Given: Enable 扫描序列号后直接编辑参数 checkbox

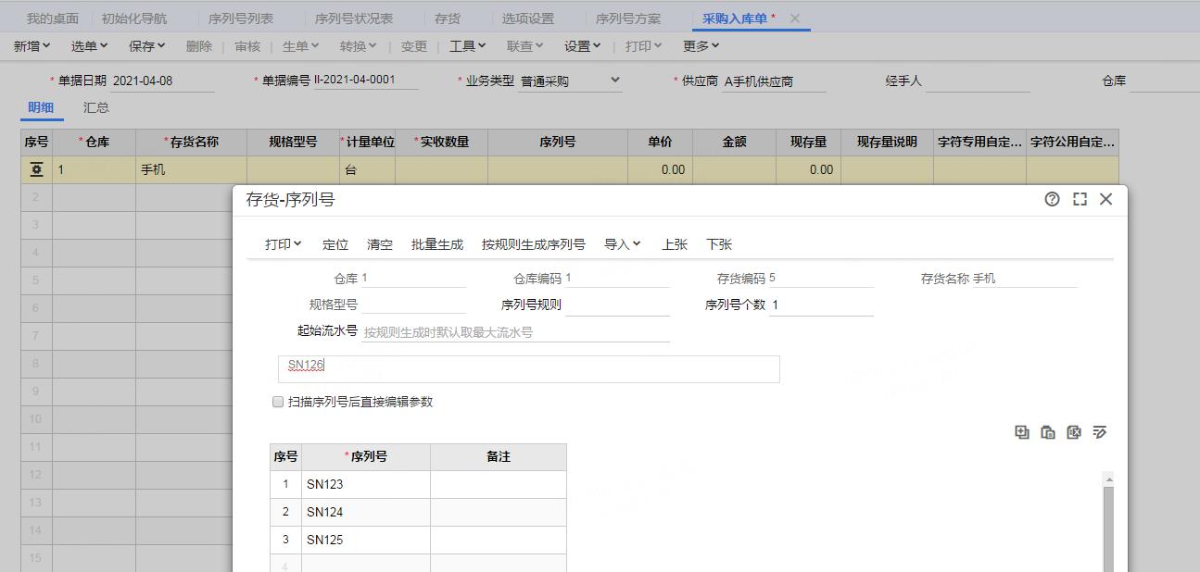Looking at the screenshot, I should coord(278,402).
